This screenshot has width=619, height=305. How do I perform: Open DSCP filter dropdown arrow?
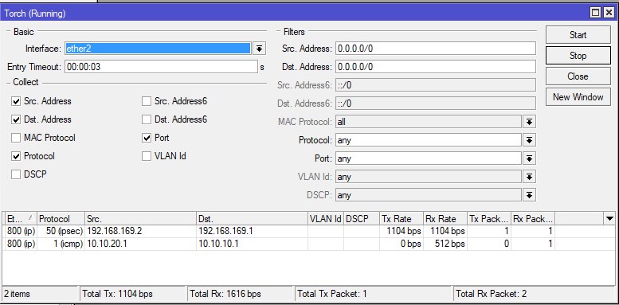pyautogui.click(x=529, y=195)
